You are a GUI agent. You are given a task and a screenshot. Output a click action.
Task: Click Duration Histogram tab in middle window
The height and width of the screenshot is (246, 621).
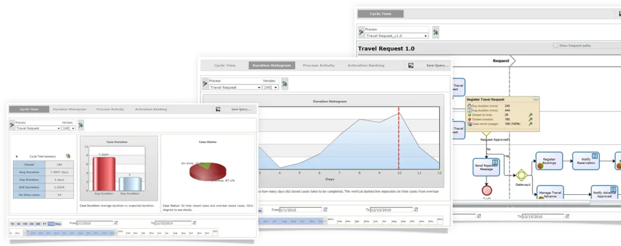pyautogui.click(x=272, y=65)
